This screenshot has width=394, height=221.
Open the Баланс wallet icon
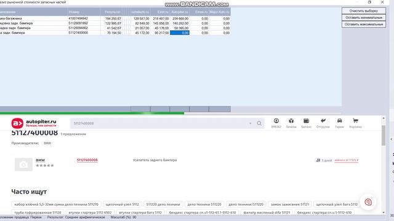306,121
